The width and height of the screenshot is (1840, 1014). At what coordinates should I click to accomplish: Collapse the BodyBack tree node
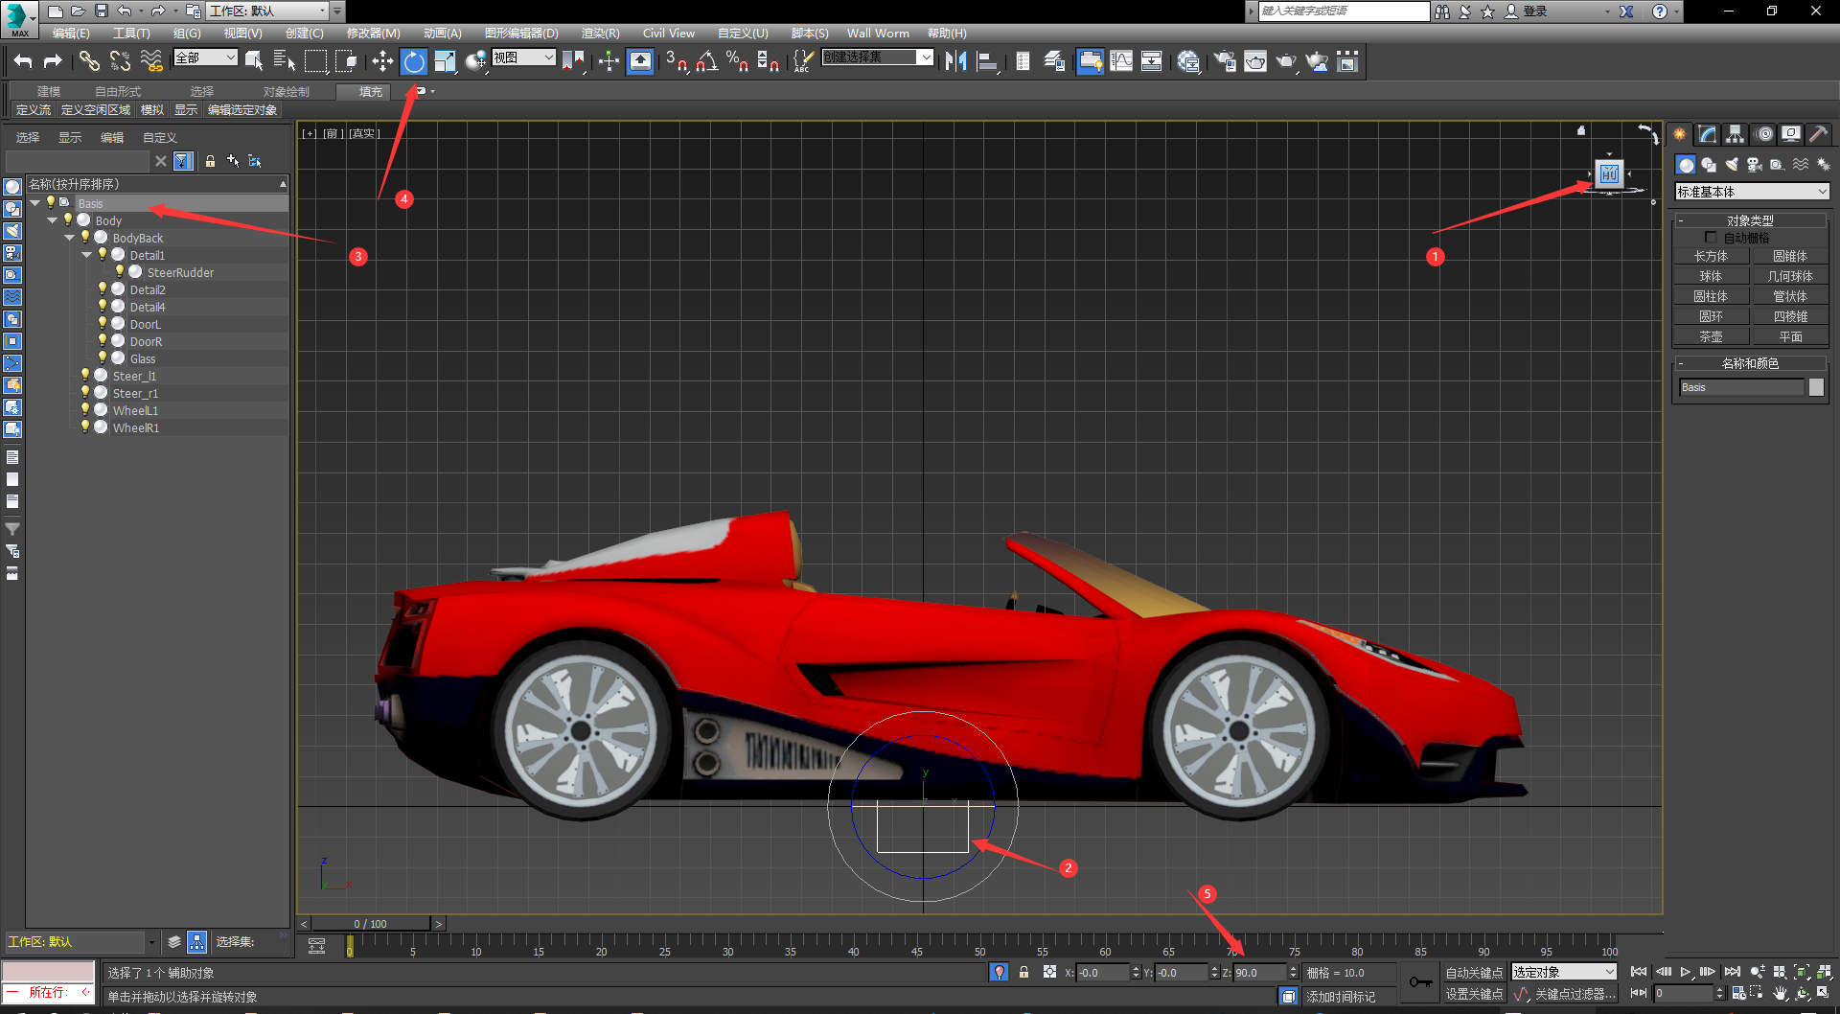point(70,238)
